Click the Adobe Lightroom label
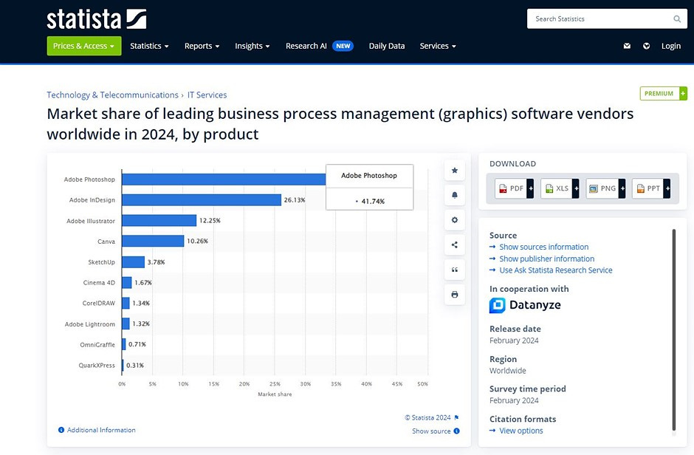 coord(90,324)
